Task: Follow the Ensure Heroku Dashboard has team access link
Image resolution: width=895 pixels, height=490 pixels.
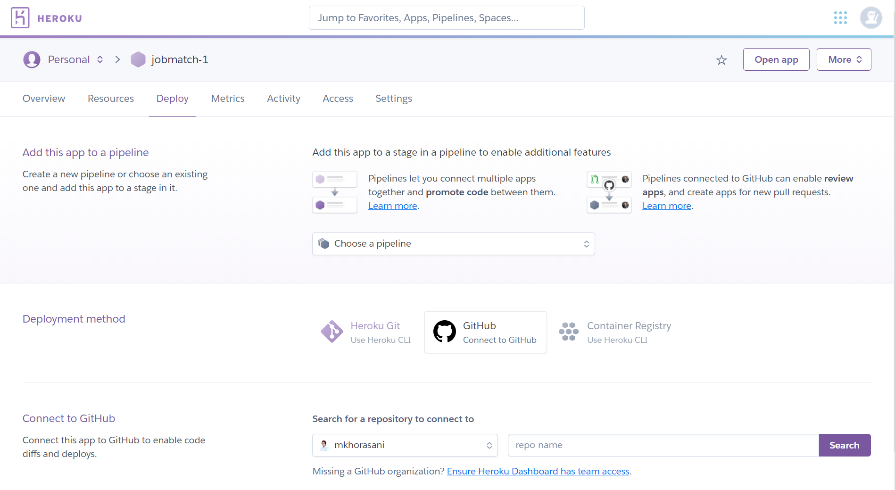Action: click(x=538, y=471)
